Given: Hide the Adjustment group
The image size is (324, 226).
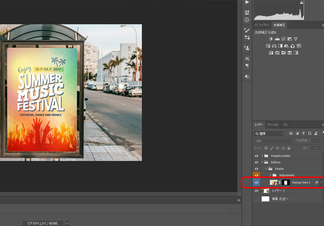Looking at the screenshot, I should (x=257, y=175).
